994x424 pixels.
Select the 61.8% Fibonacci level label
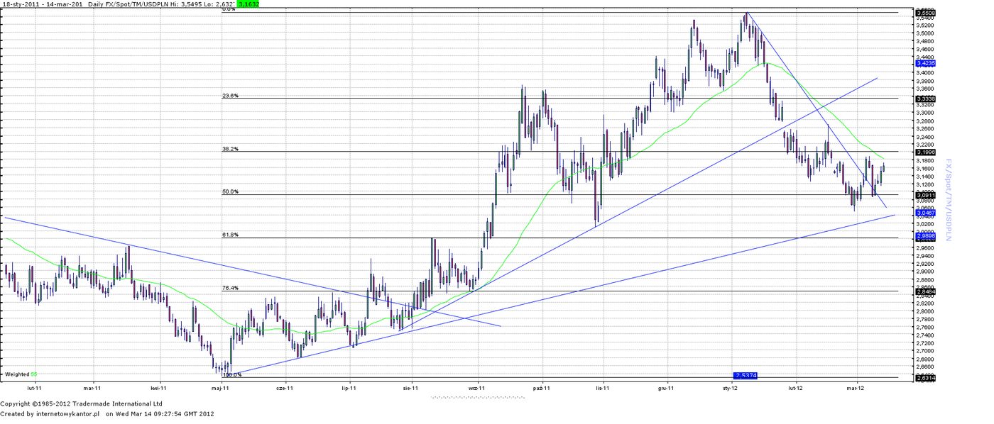pos(230,234)
